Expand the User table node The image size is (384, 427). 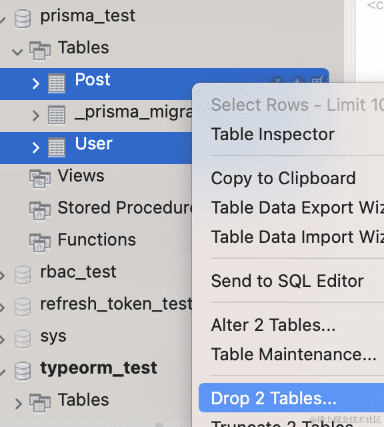pyautogui.click(x=35, y=147)
